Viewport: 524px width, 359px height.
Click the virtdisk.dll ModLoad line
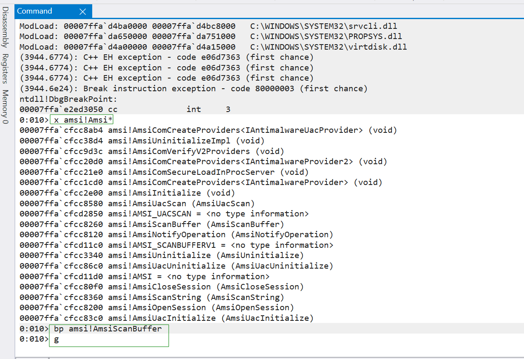(x=213, y=47)
